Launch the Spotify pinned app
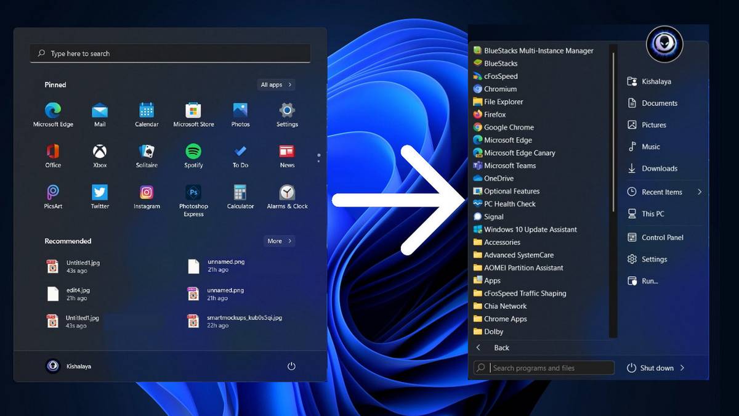739x416 pixels. click(x=193, y=152)
